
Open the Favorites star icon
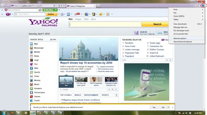199,6
